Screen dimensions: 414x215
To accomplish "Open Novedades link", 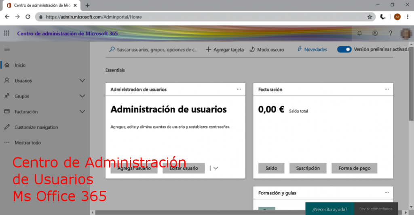I will (x=312, y=49).
